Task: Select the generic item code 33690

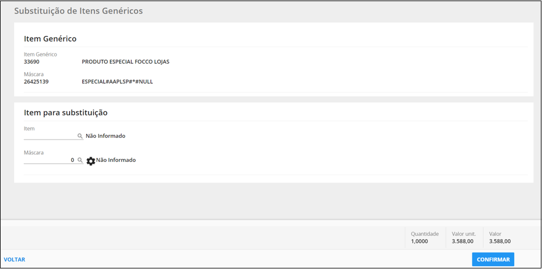Action: coord(32,62)
